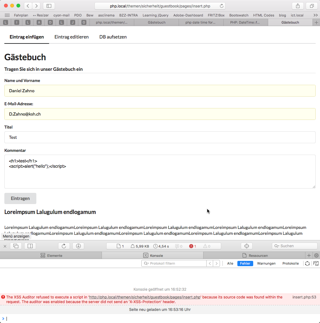Screen dimensions: 320x323
Task: Click the download web archive icon
Action: [x=78, y=246]
